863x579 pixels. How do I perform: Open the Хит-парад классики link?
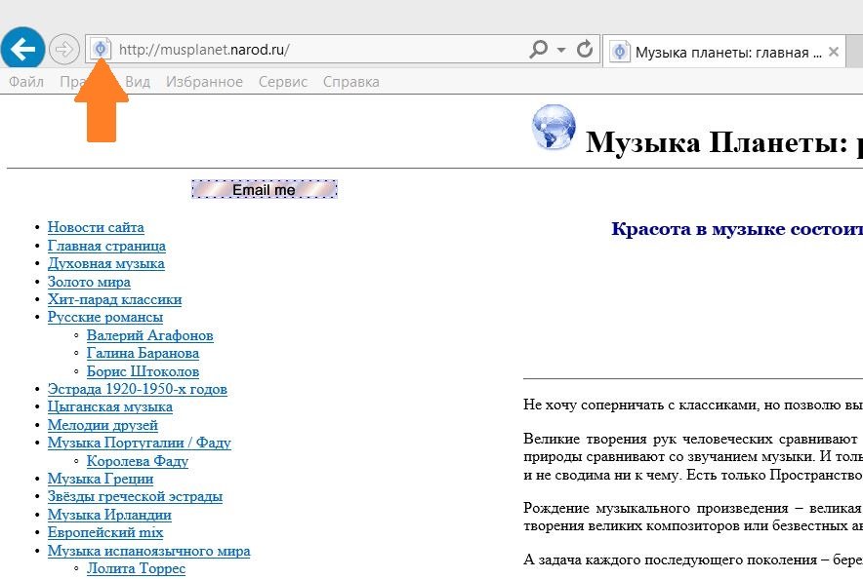point(114,299)
